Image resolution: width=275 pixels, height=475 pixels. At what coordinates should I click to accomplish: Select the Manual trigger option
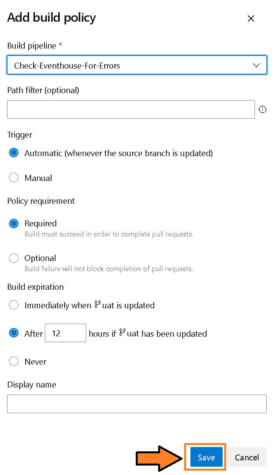click(14, 177)
